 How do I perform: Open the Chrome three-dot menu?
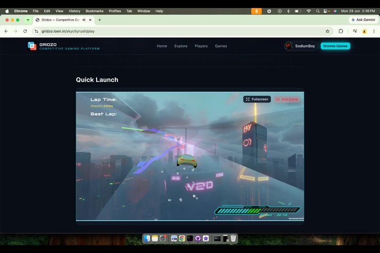point(374,31)
